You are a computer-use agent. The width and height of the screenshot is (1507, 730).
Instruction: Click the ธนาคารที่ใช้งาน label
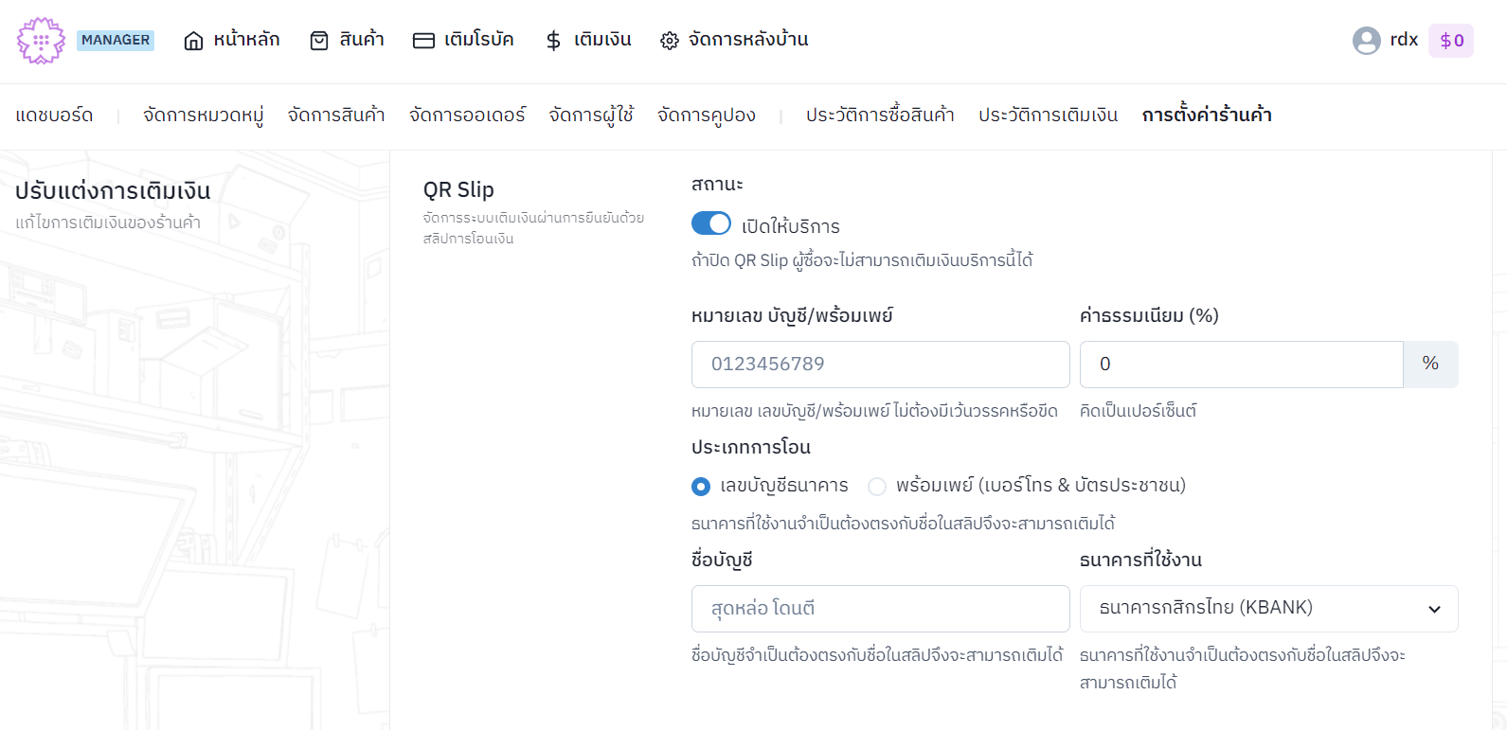tap(1140, 561)
